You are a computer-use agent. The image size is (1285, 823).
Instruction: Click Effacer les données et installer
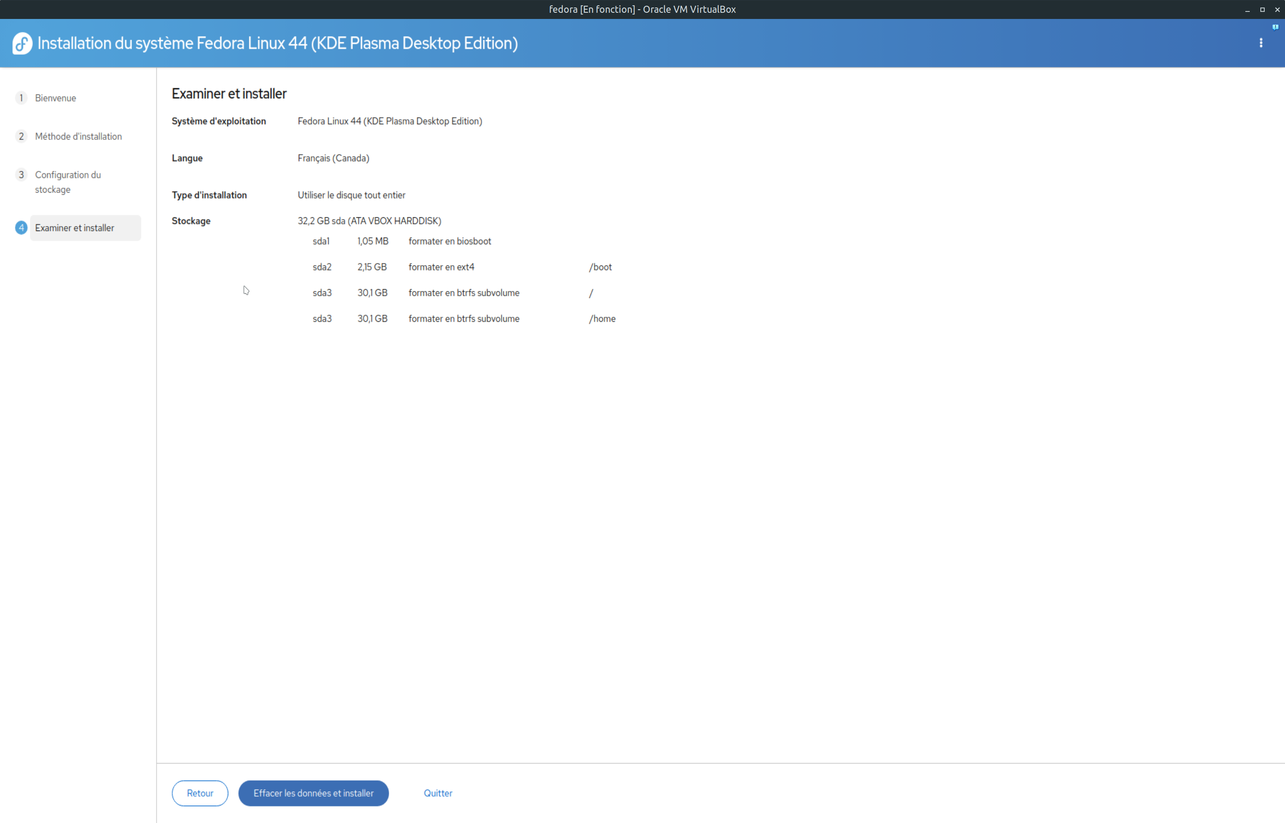(x=313, y=793)
